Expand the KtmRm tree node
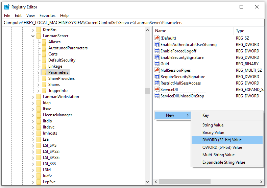This screenshot has width=267, height=188. click(33, 30)
